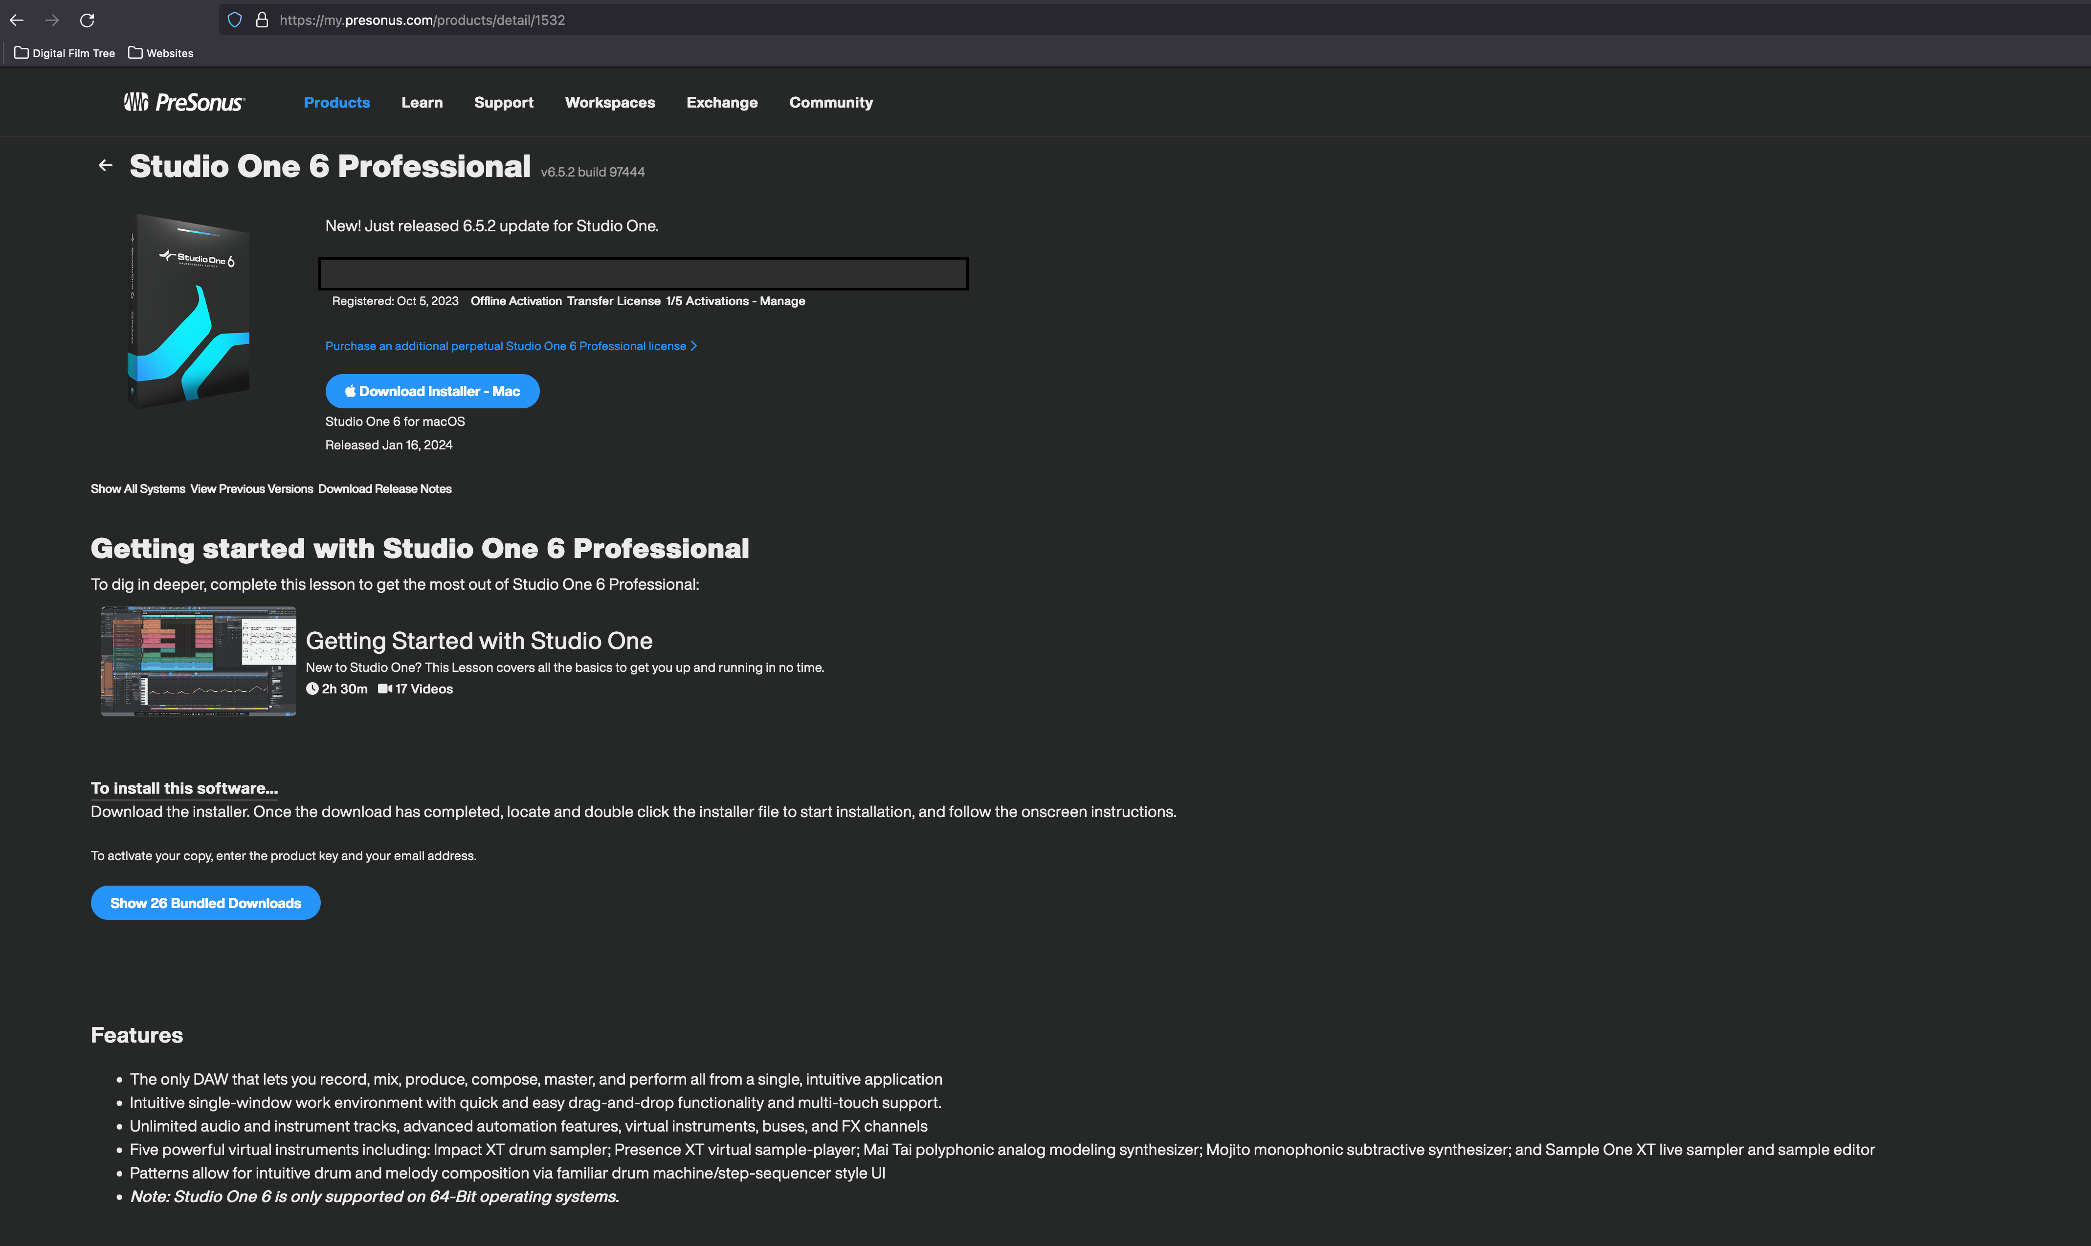Click the version text v6.5.2 build 97444
This screenshot has width=2091, height=1246.
[x=593, y=172]
